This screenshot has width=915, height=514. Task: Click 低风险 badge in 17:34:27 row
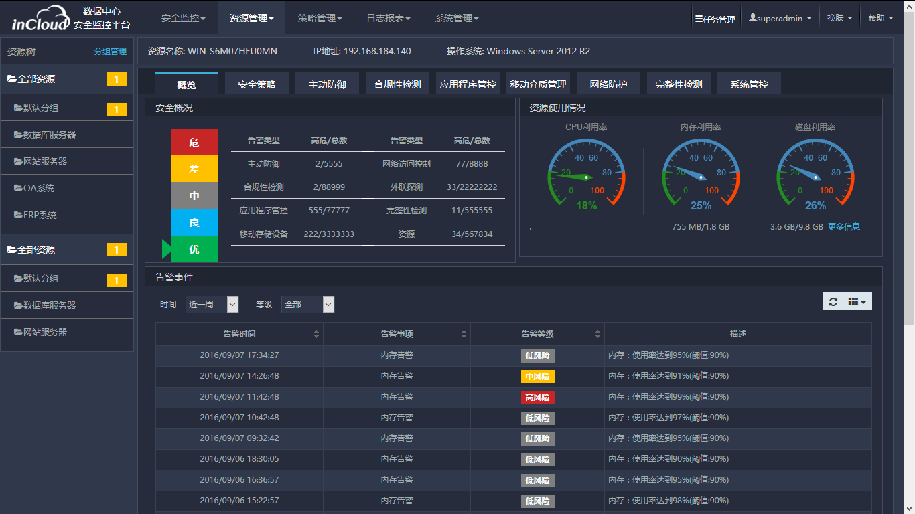(x=538, y=356)
